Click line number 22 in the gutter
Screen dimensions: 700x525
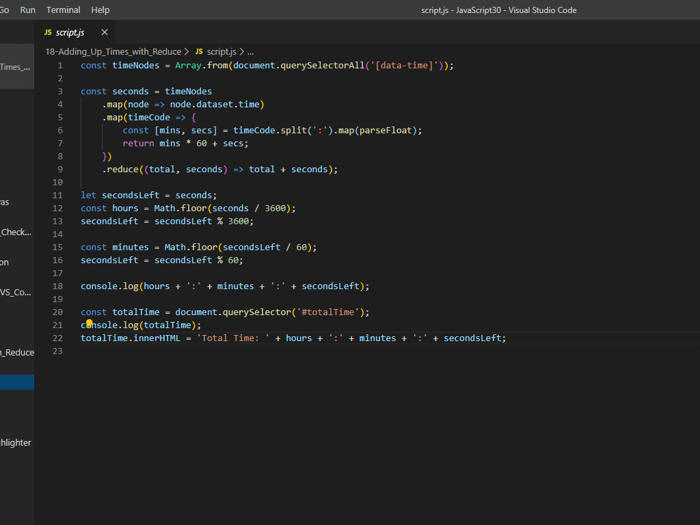coord(57,338)
